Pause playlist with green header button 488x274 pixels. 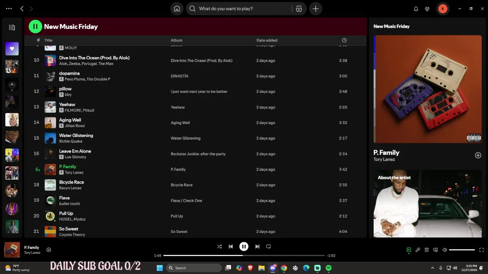point(35,27)
